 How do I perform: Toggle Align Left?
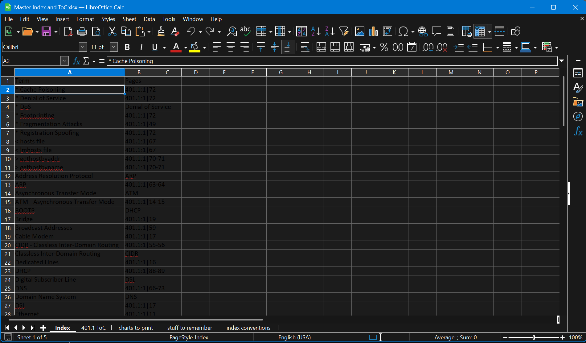tap(217, 47)
